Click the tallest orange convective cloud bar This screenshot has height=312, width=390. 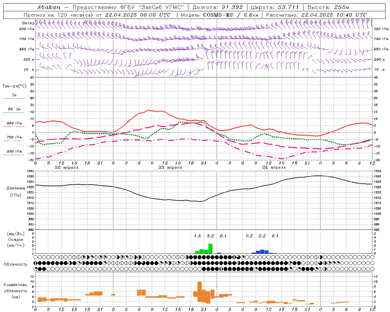click(x=200, y=292)
